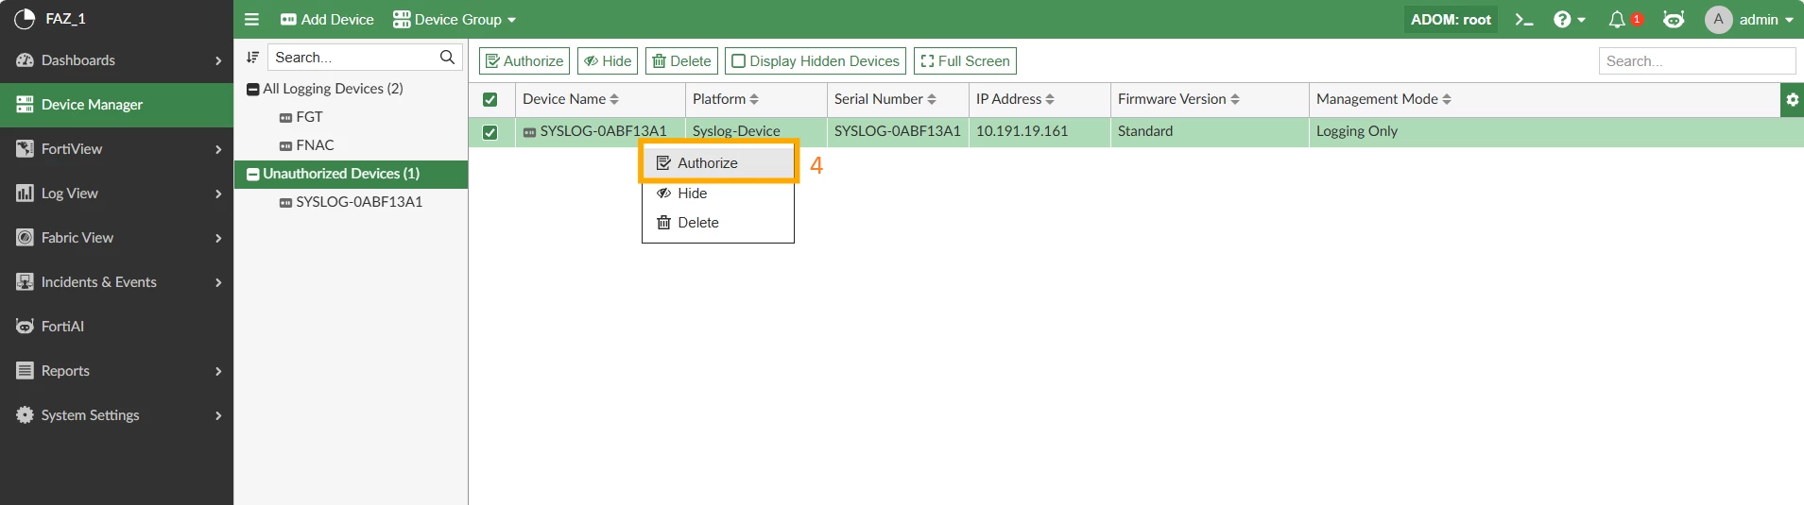Screen dimensions: 1804x505
Task: Open Device Manager in the sidebar
Action: [116, 105]
